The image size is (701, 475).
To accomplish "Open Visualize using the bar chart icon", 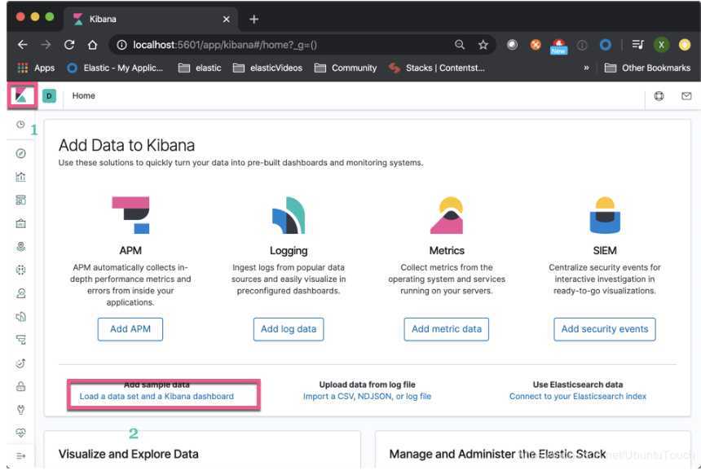I will (x=20, y=177).
